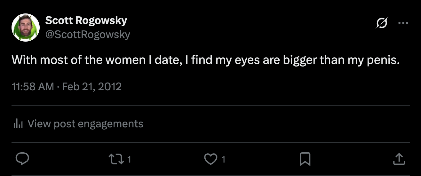
Task: Open the View post engagements link
Action: (x=85, y=124)
